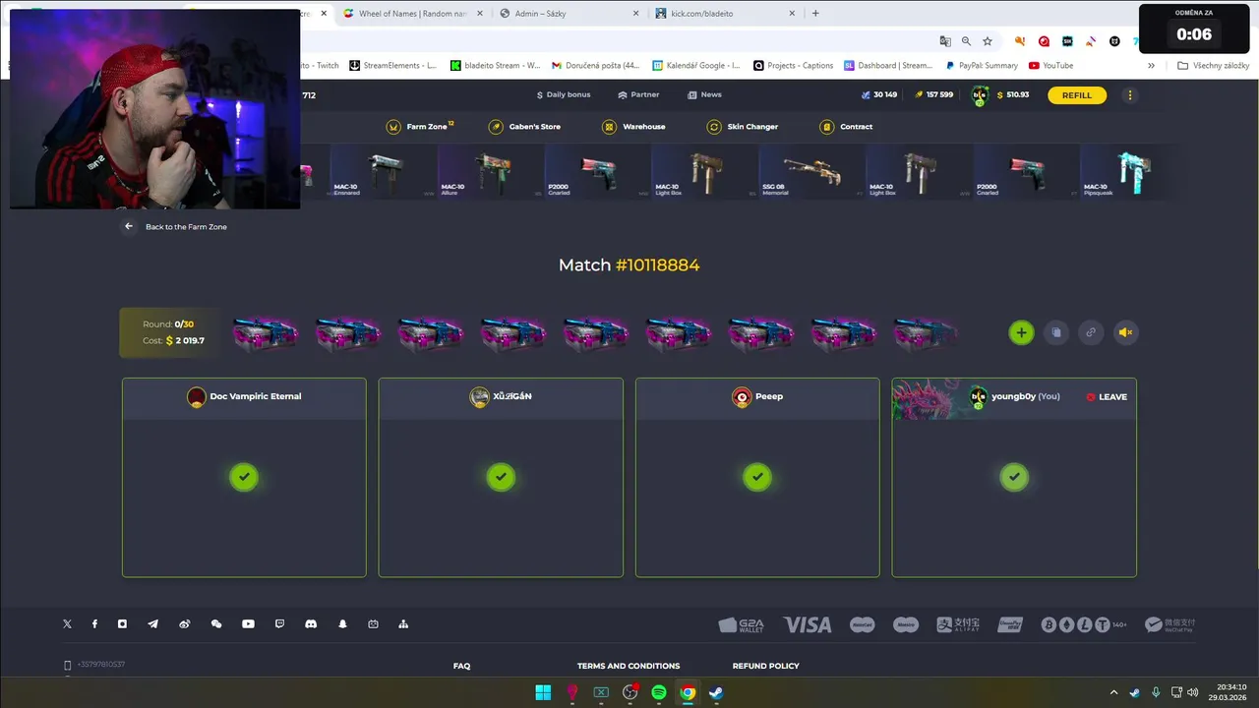Viewport: 1259px width, 708px height.
Task: Open the Weibo footer icon
Action: [x=184, y=624]
